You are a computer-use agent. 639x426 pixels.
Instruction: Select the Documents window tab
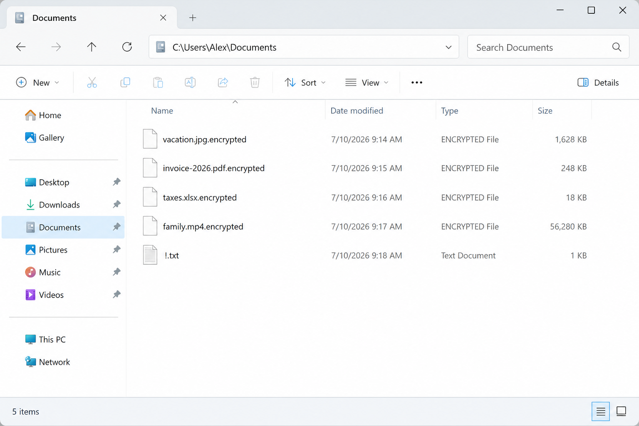click(x=92, y=17)
